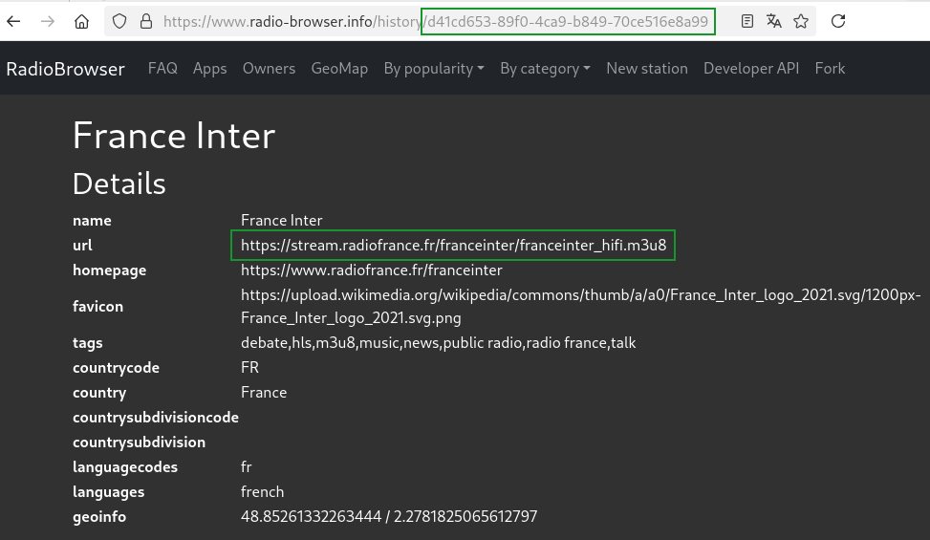
Task: Click the favicon wikimedia URL value
Action: (581, 307)
